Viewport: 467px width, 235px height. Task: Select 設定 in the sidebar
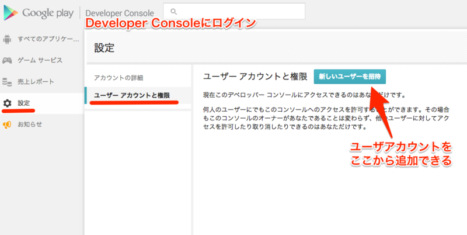[x=23, y=103]
